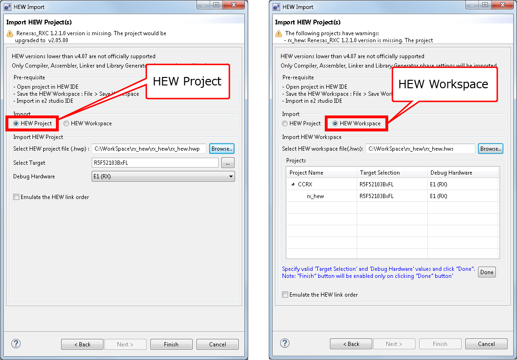This screenshot has height=360, width=517.
Task: Open the Debug Hardware E1 (RX) dropdown
Action: pos(230,176)
